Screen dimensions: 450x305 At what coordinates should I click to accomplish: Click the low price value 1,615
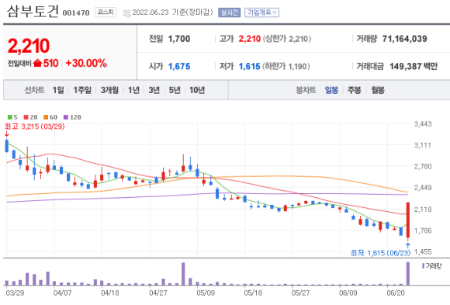(x=249, y=66)
